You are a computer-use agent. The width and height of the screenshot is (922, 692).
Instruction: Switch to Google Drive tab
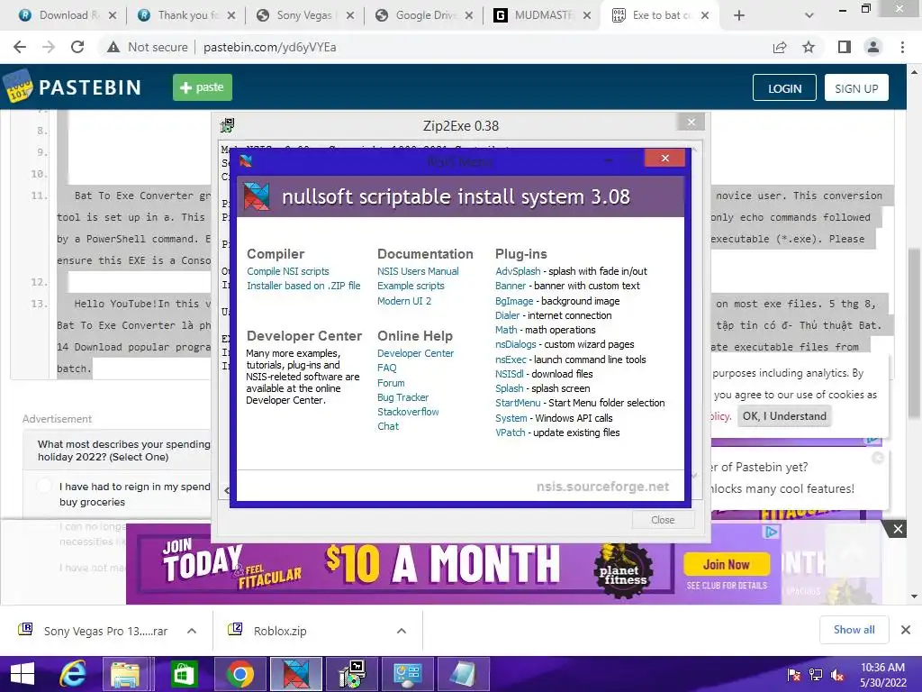(423, 15)
